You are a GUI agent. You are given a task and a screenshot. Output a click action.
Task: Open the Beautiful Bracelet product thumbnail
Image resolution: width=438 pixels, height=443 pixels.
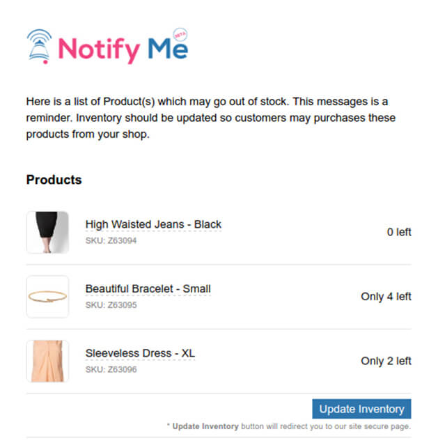pyautogui.click(x=47, y=297)
